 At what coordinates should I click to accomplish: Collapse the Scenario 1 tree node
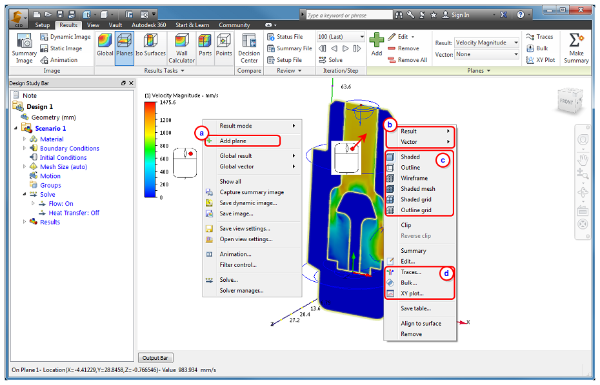click(15, 128)
